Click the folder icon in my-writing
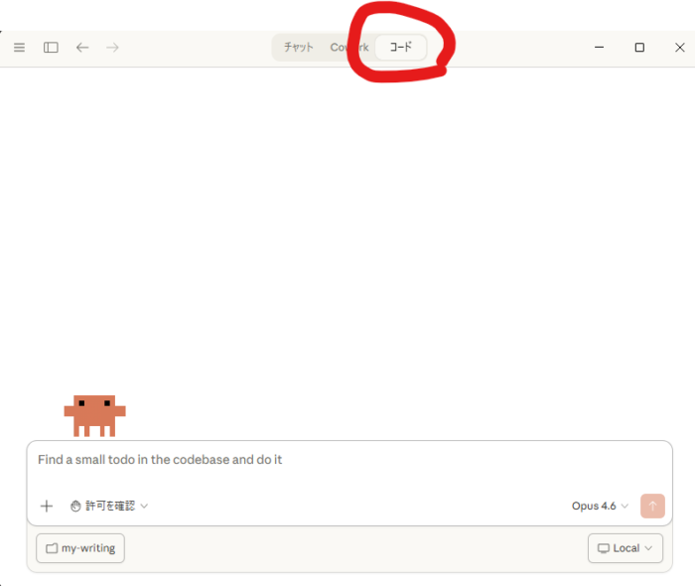 pos(52,548)
